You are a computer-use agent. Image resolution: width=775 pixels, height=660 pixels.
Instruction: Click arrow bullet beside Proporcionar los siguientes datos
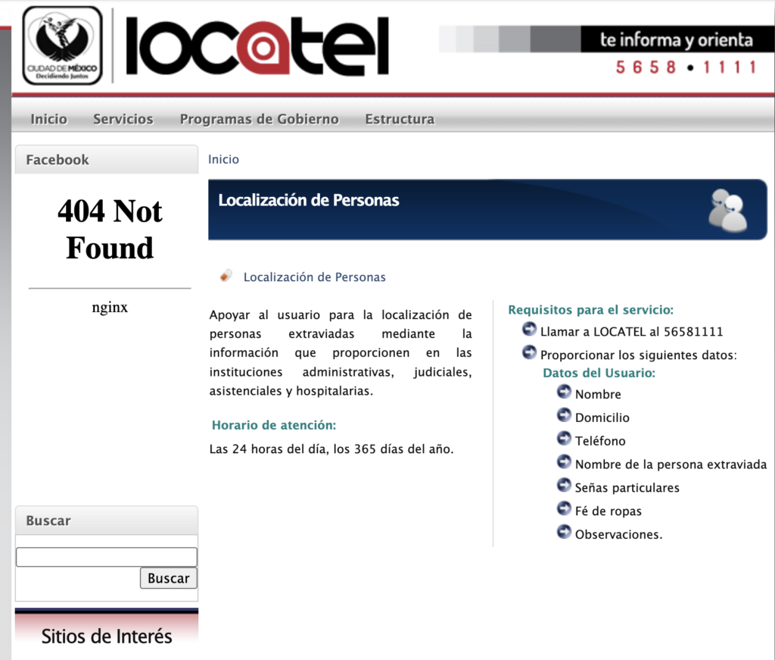[x=529, y=352]
